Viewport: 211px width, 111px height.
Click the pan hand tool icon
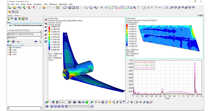point(156,8)
